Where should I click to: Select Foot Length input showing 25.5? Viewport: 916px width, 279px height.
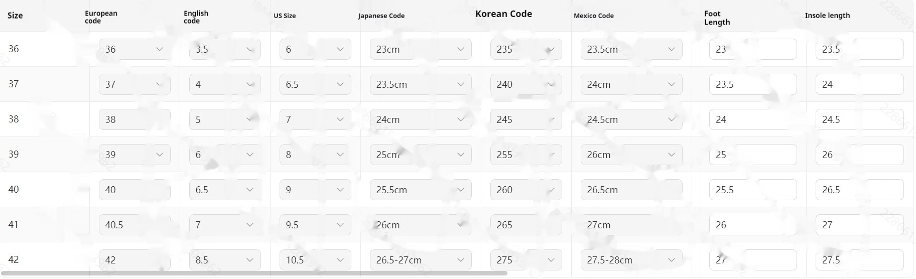click(753, 190)
